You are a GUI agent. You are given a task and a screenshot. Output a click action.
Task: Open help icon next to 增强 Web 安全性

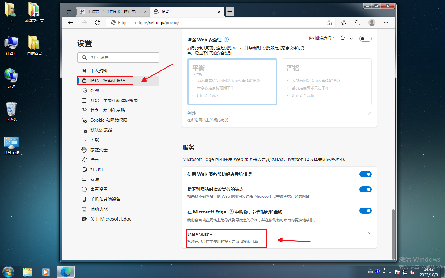pyautogui.click(x=226, y=40)
